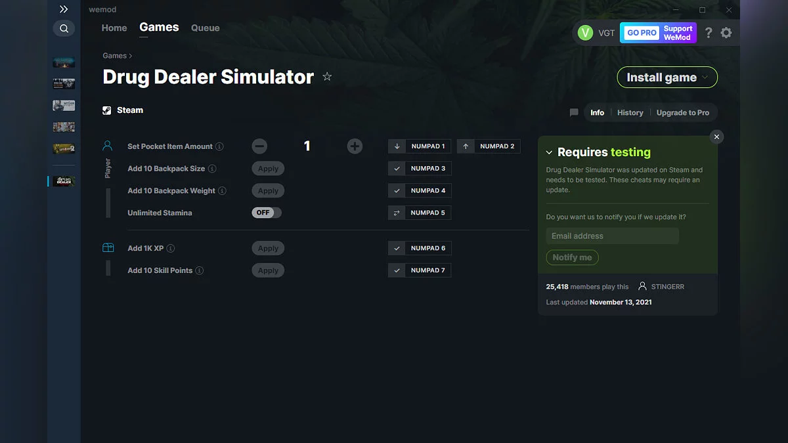
Task: Apply Add 10 Backpack Size
Action: pos(268,169)
